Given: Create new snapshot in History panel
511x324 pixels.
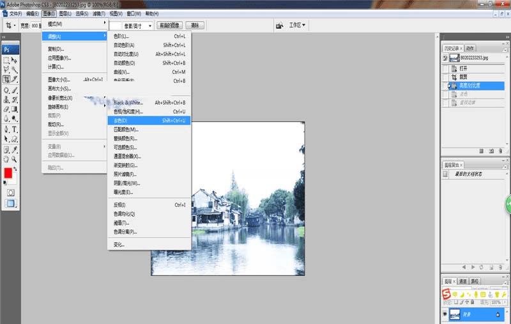Looking at the screenshot, I should [x=491, y=151].
